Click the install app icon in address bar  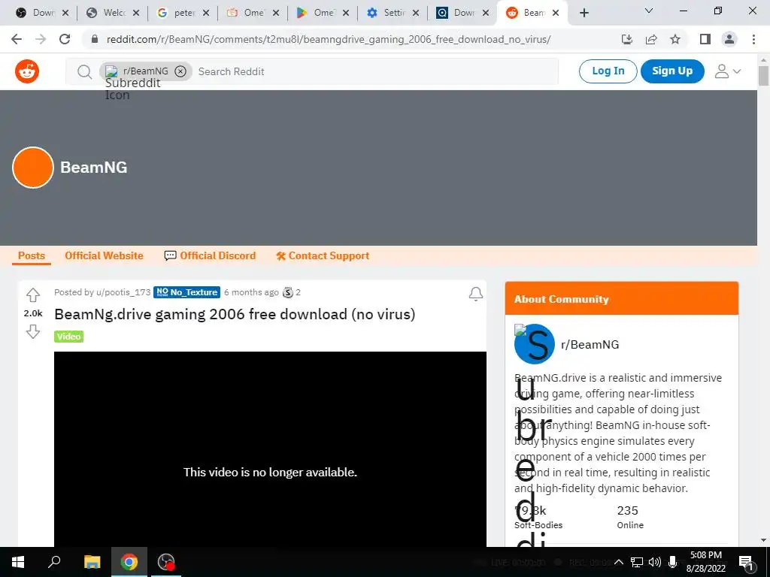(x=627, y=39)
